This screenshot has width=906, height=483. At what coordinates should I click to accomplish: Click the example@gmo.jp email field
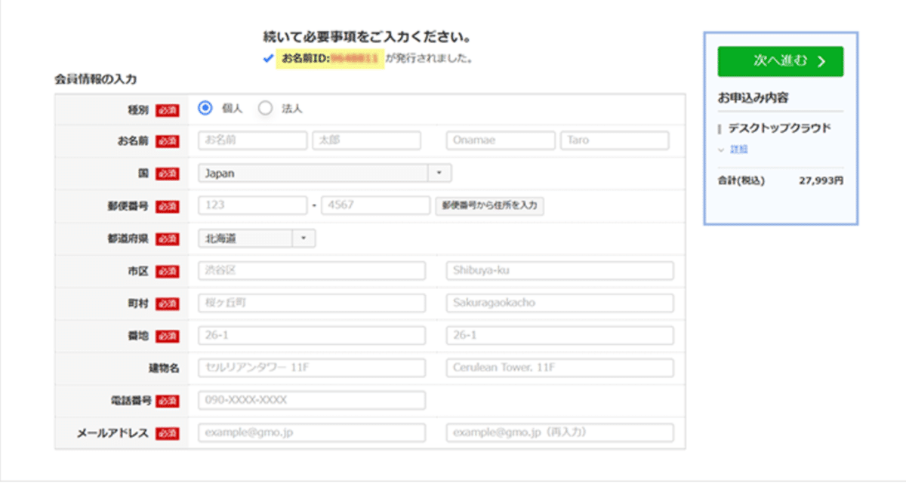[x=311, y=432]
